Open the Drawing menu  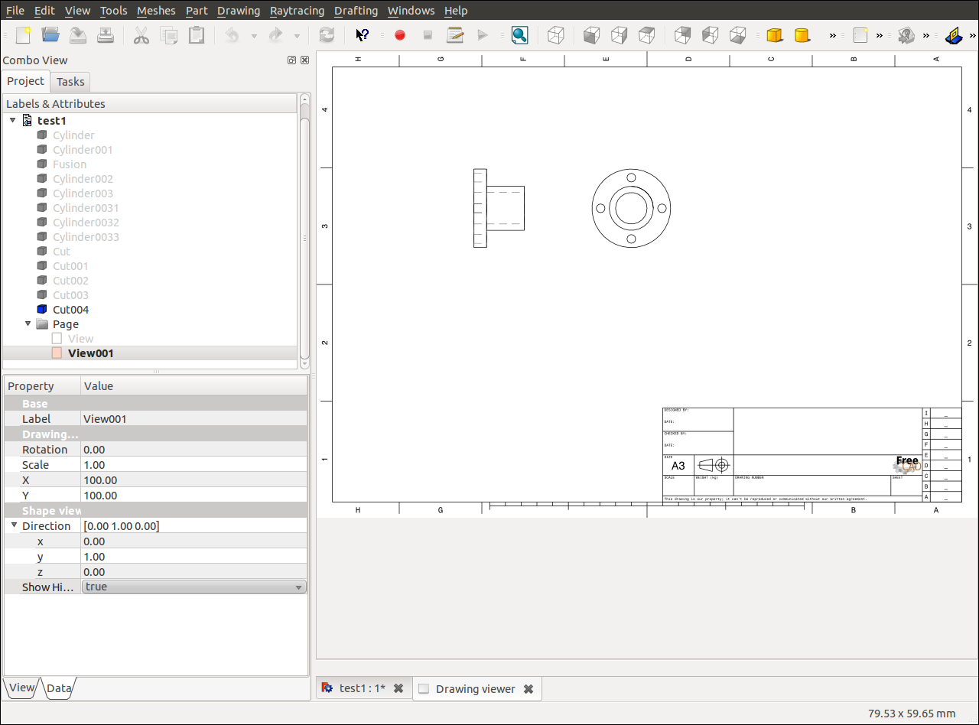tap(238, 11)
